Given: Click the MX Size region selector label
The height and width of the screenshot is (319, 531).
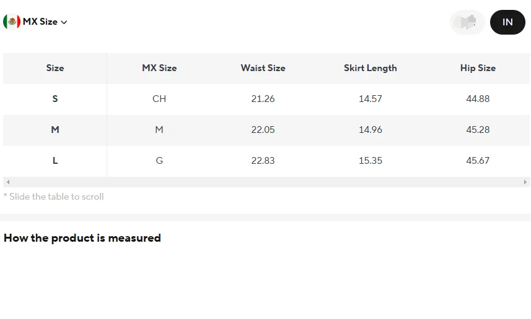Looking at the screenshot, I should click(x=40, y=22).
